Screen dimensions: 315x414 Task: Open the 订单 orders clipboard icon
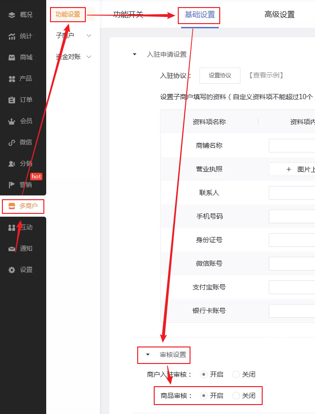tap(12, 100)
